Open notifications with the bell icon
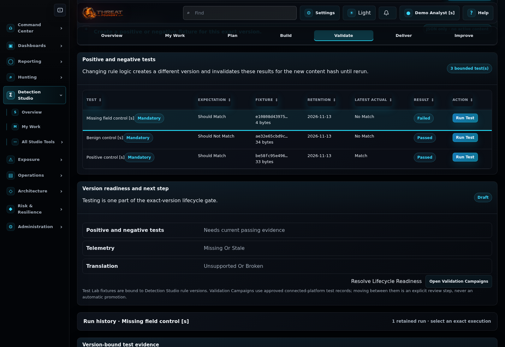Image resolution: width=505 pixels, height=347 pixels. click(386, 13)
